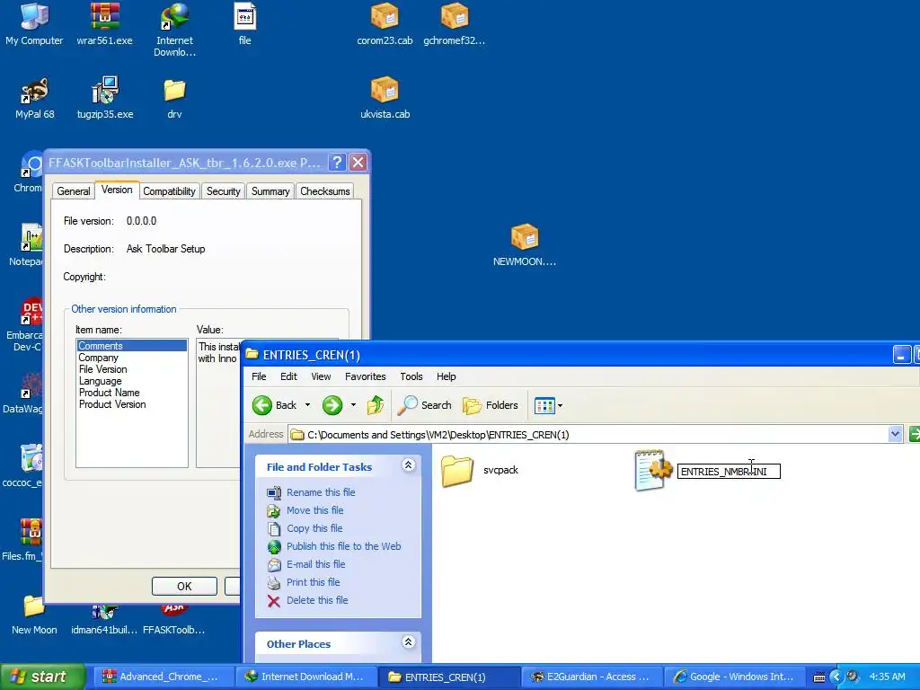Toggle Folders pane in Explorer toolbar
This screenshot has width=920, height=690.
coord(491,405)
